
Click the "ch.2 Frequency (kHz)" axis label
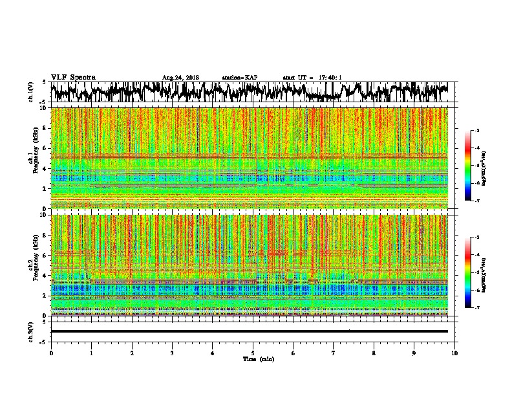pos(35,259)
